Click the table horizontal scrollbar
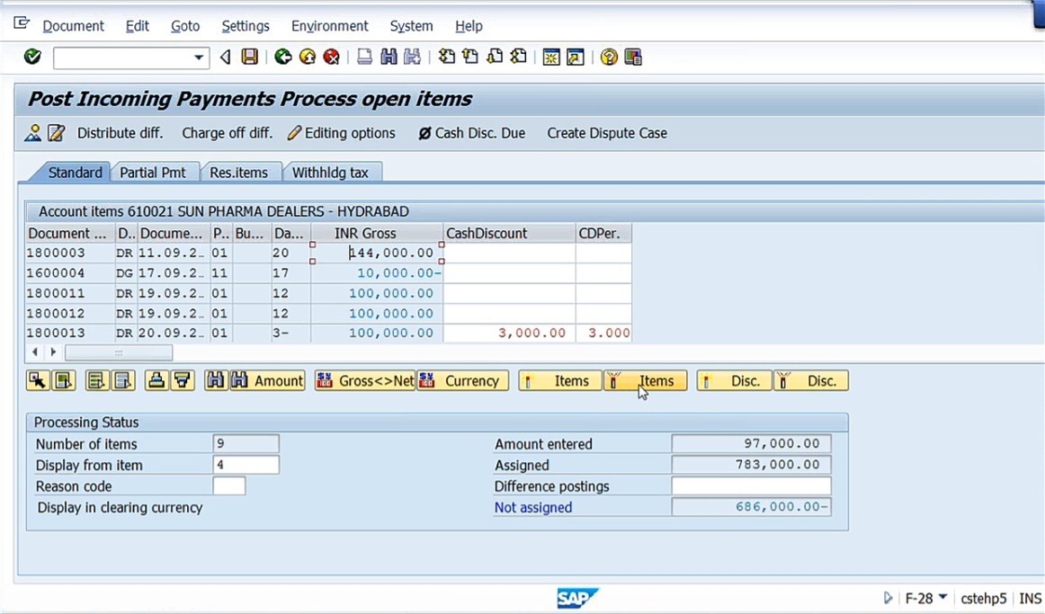 118,352
